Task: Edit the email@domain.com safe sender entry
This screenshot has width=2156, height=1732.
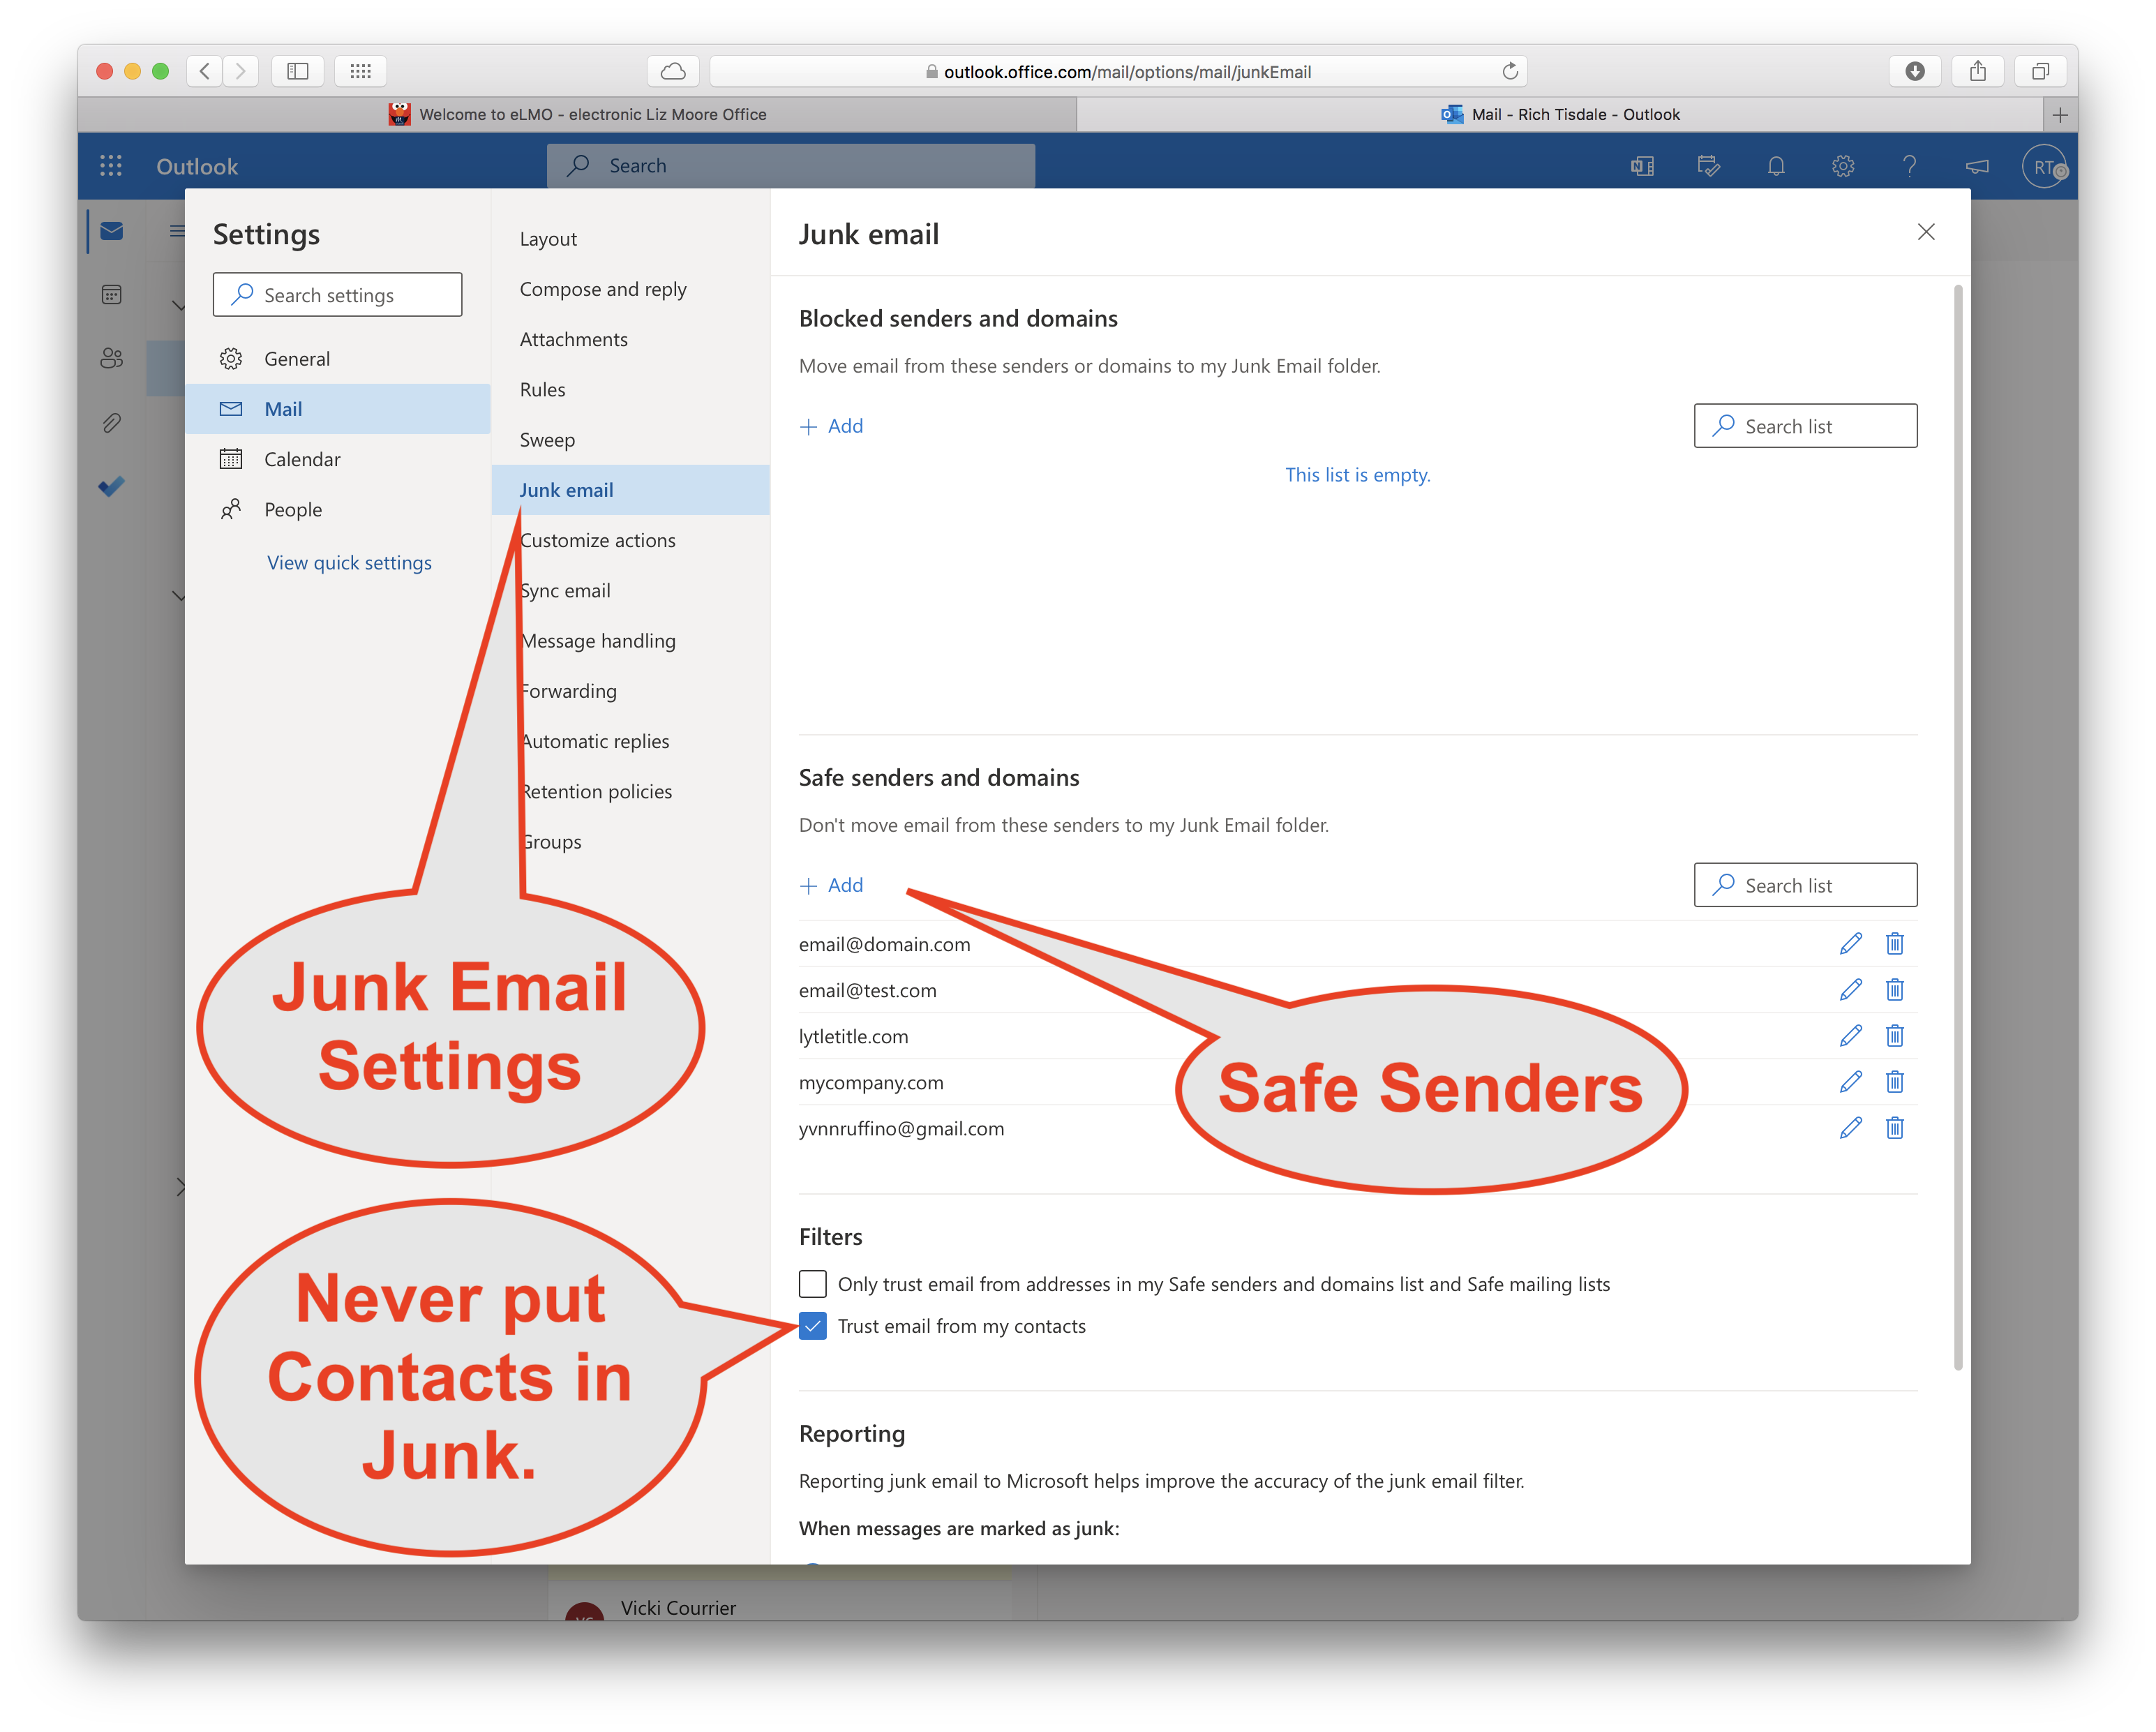Action: [1850, 943]
